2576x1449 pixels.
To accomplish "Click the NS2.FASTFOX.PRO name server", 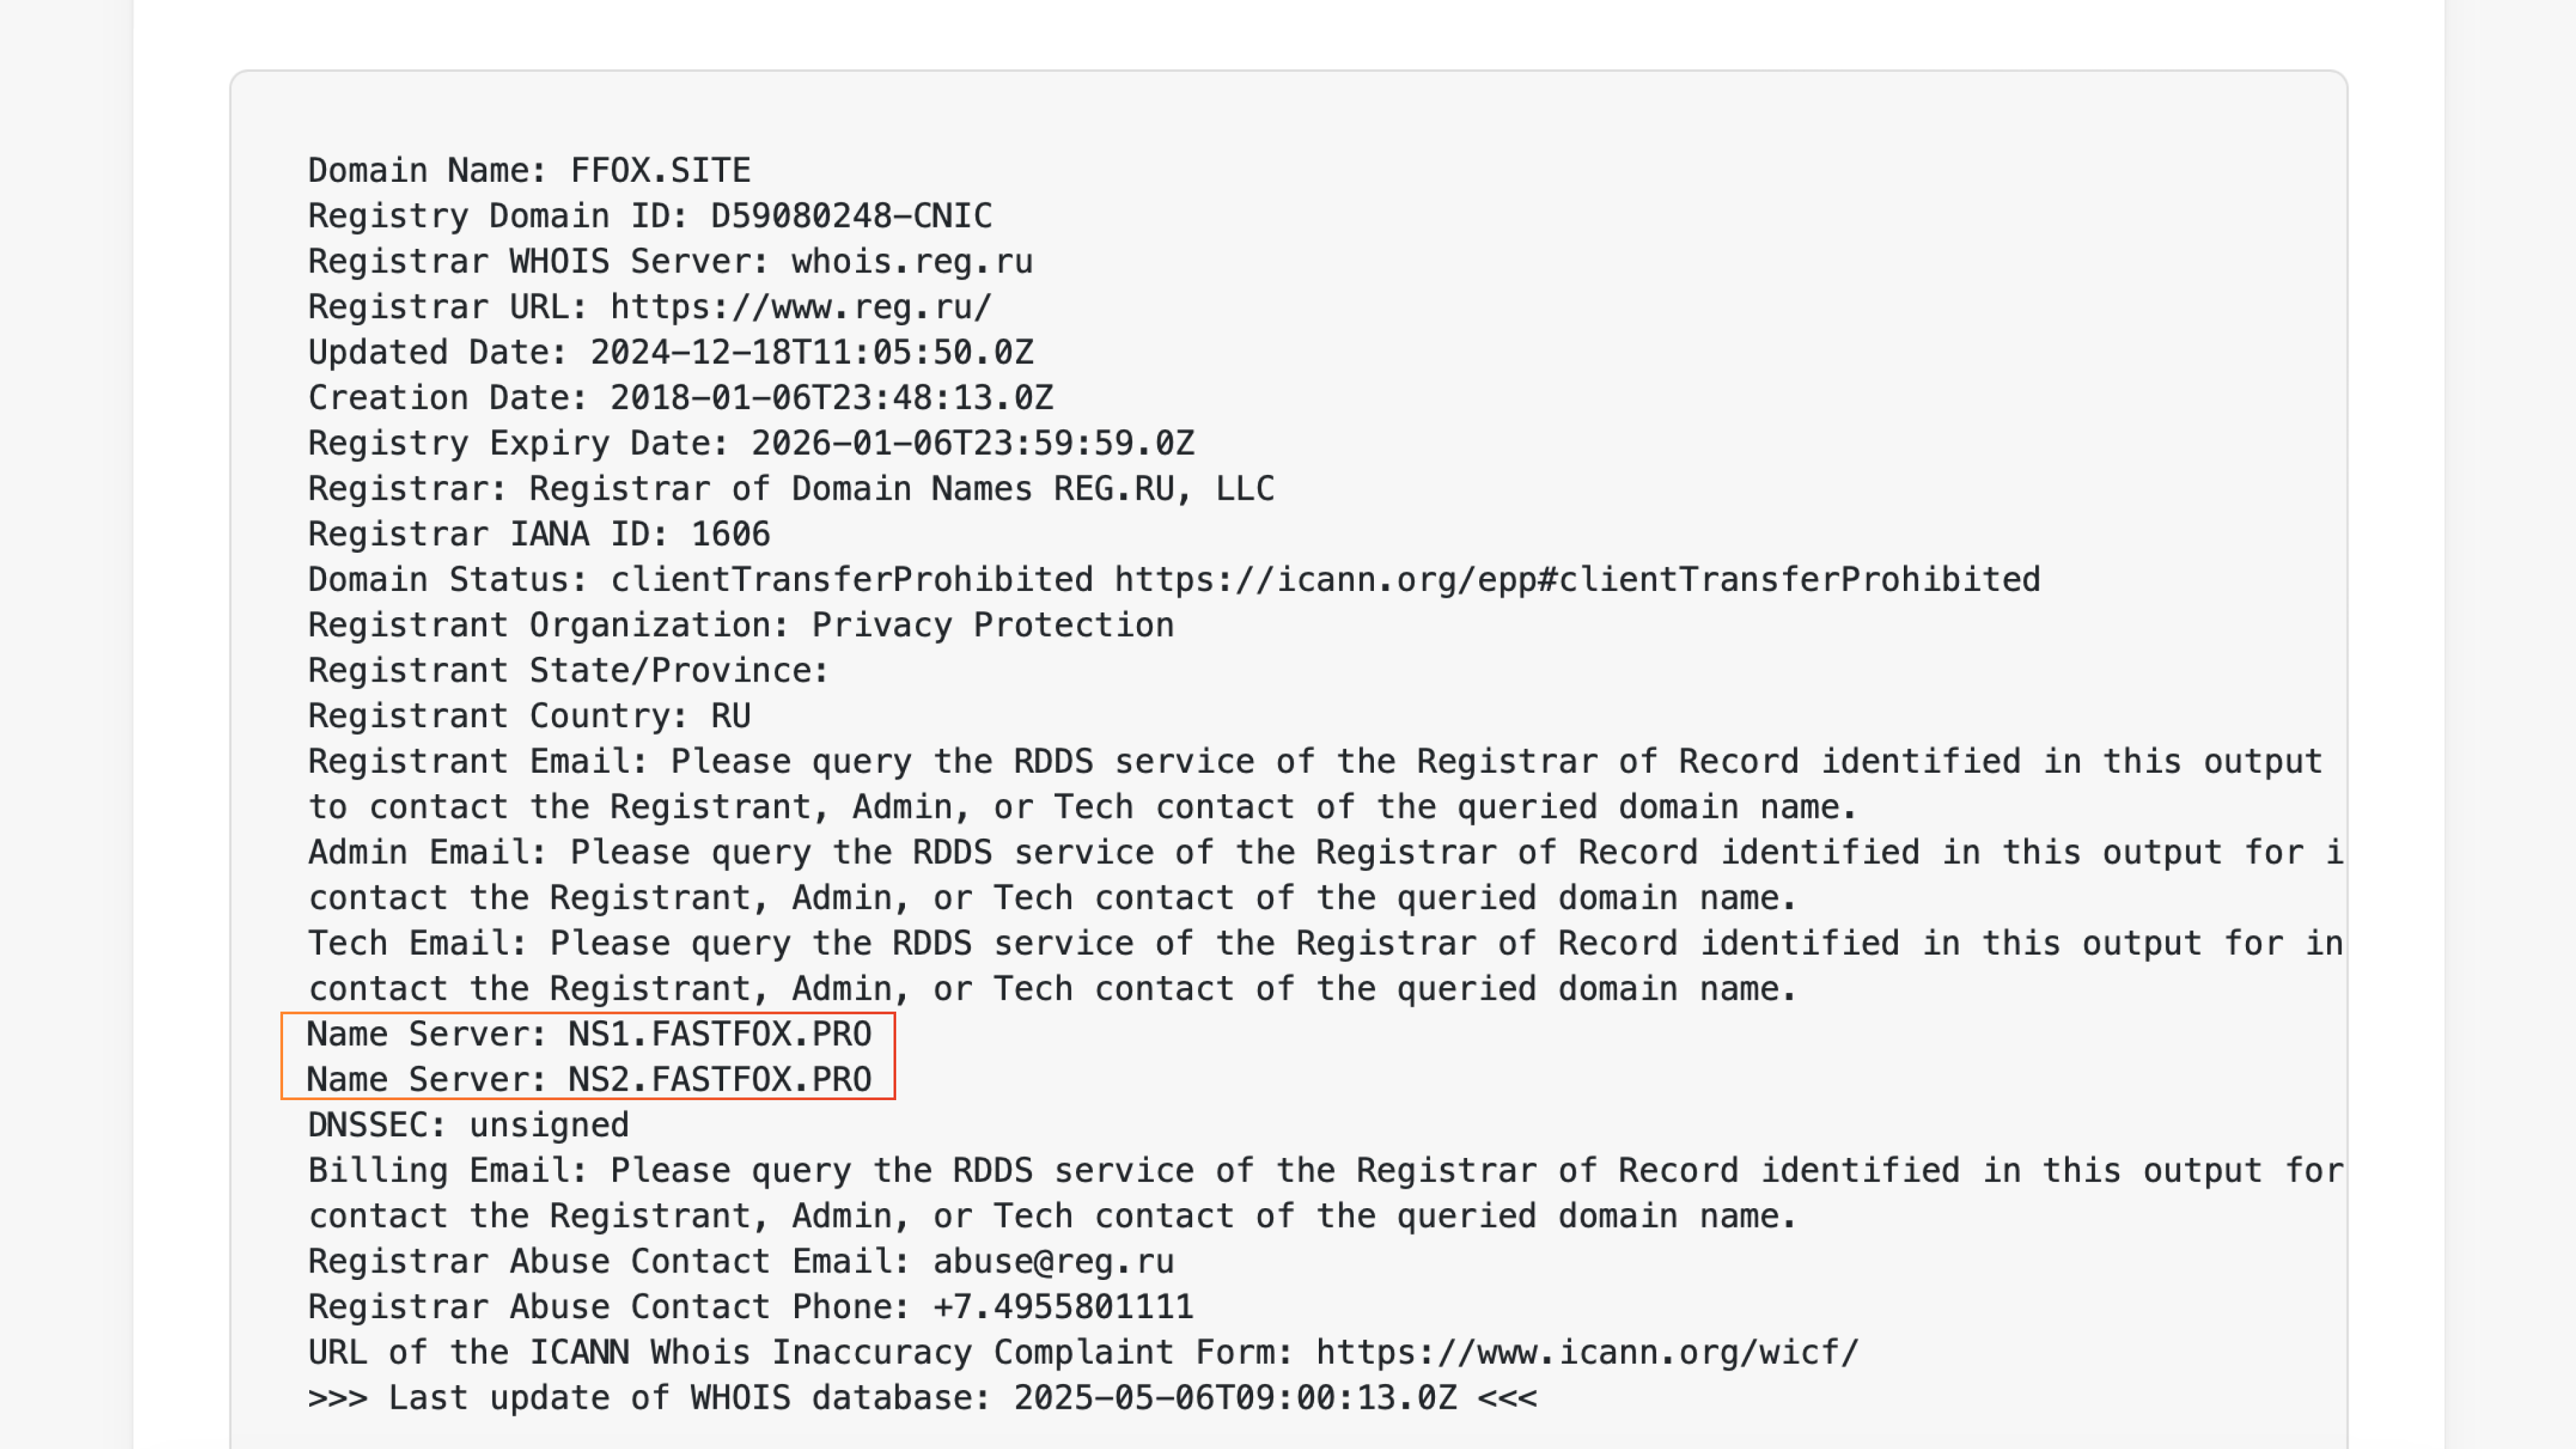I will pos(719,1080).
